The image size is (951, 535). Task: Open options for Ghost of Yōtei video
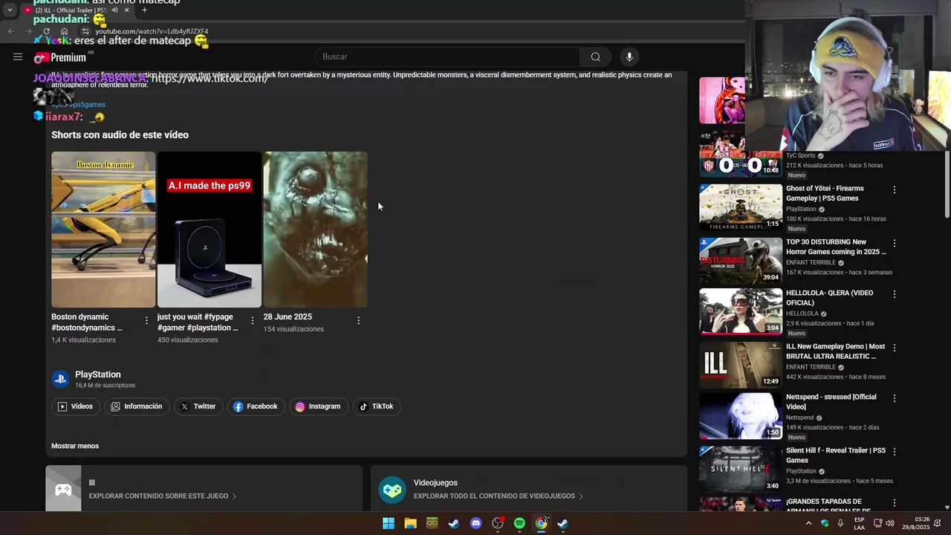[895, 189]
